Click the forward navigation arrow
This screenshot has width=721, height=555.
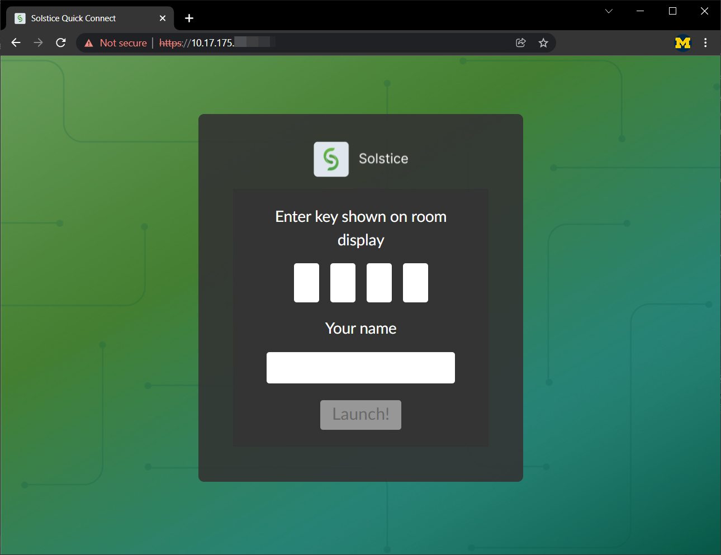38,43
